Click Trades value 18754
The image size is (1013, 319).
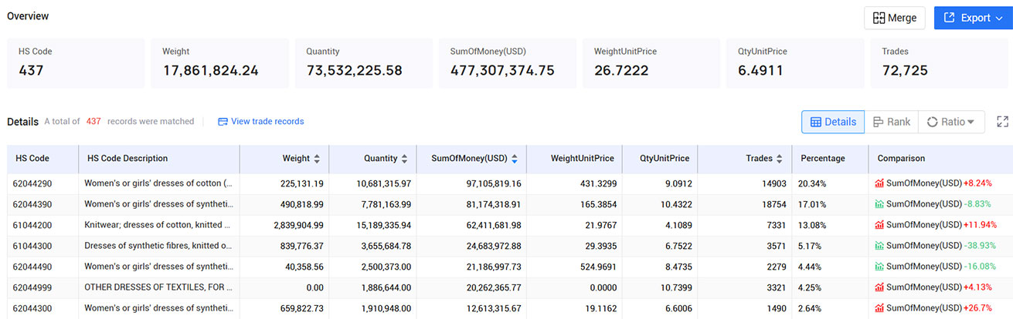[773, 205]
